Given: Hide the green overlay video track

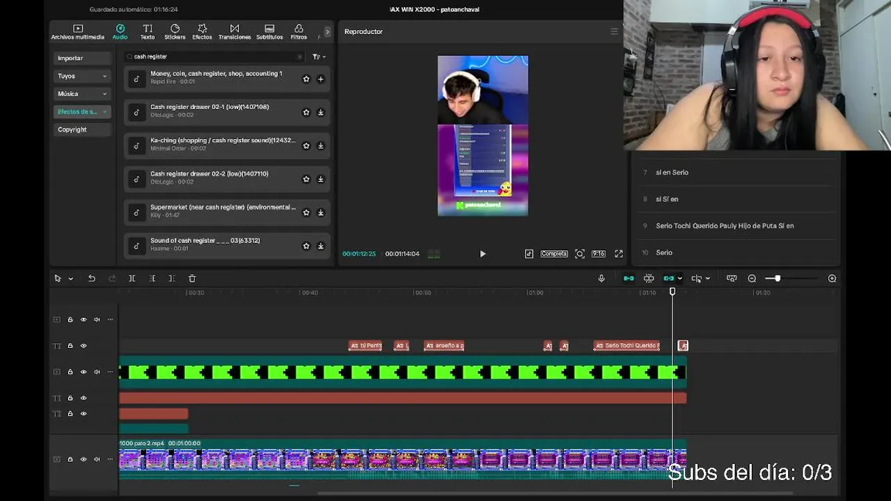Looking at the screenshot, I should click(84, 372).
